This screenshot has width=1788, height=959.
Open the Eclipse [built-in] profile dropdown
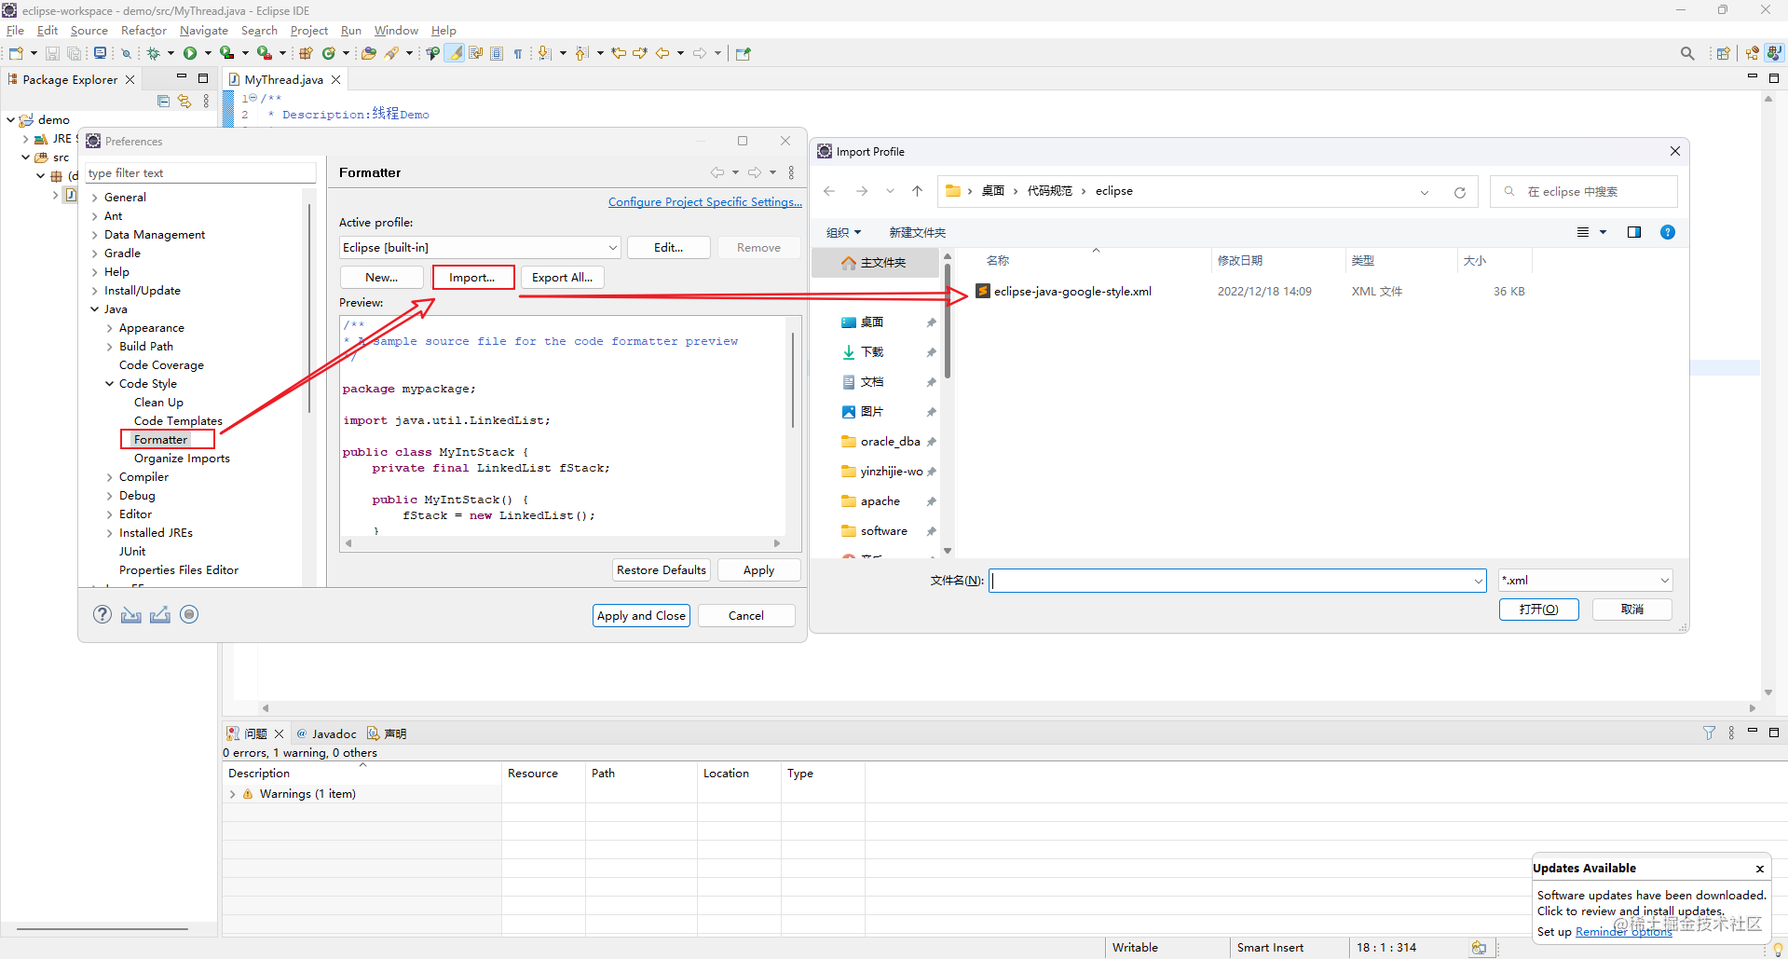611,247
